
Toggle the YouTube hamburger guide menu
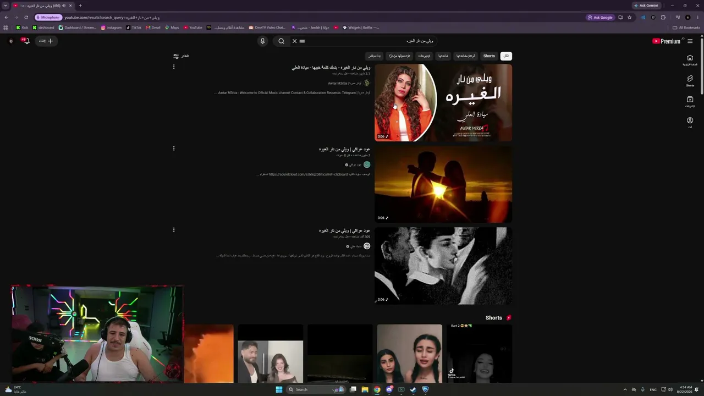coord(690,41)
